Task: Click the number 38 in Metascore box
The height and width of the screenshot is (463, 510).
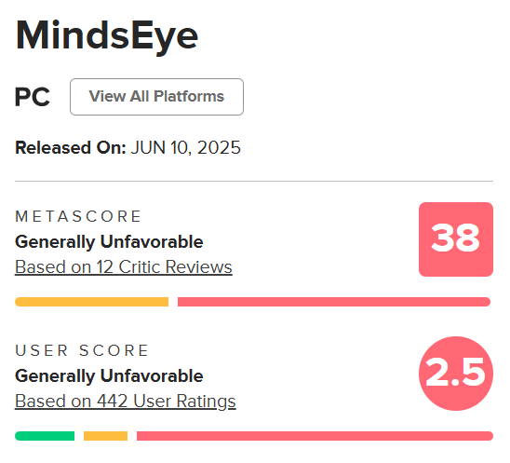Action: click(x=456, y=238)
